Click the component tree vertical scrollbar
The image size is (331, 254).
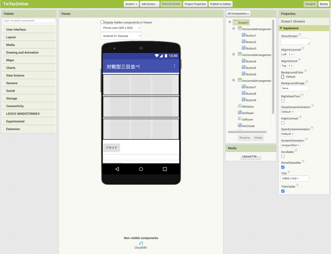click(273, 67)
